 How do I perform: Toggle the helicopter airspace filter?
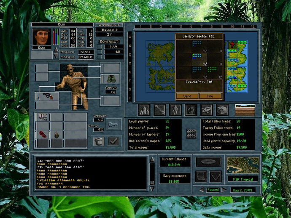tap(207, 110)
